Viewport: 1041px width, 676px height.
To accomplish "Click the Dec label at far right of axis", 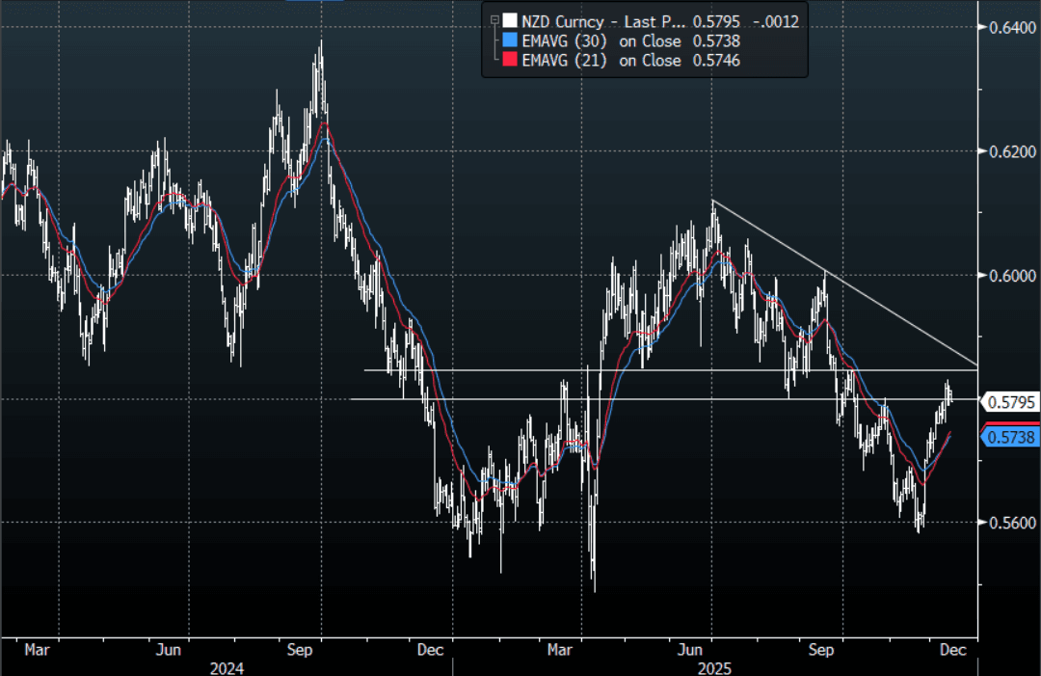I will (952, 649).
